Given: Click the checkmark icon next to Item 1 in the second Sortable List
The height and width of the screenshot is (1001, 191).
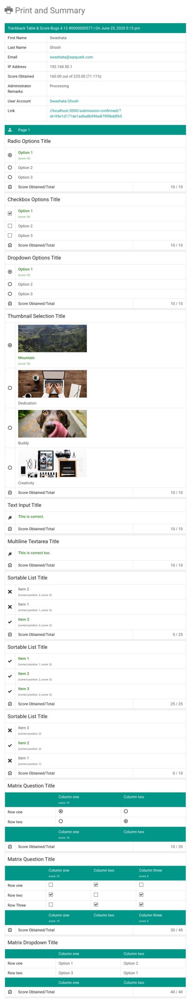Looking at the screenshot, I should point(10,661).
